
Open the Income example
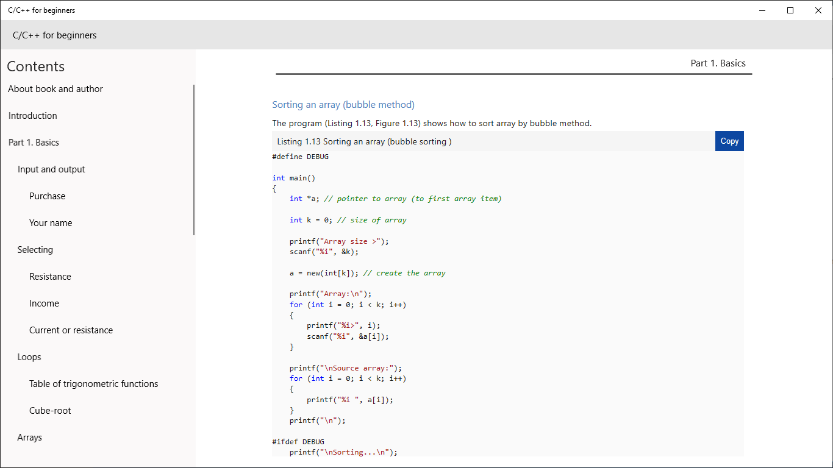44,303
